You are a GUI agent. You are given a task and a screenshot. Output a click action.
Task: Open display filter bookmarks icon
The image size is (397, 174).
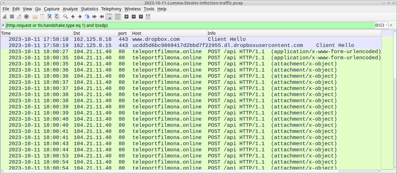(x=3, y=25)
